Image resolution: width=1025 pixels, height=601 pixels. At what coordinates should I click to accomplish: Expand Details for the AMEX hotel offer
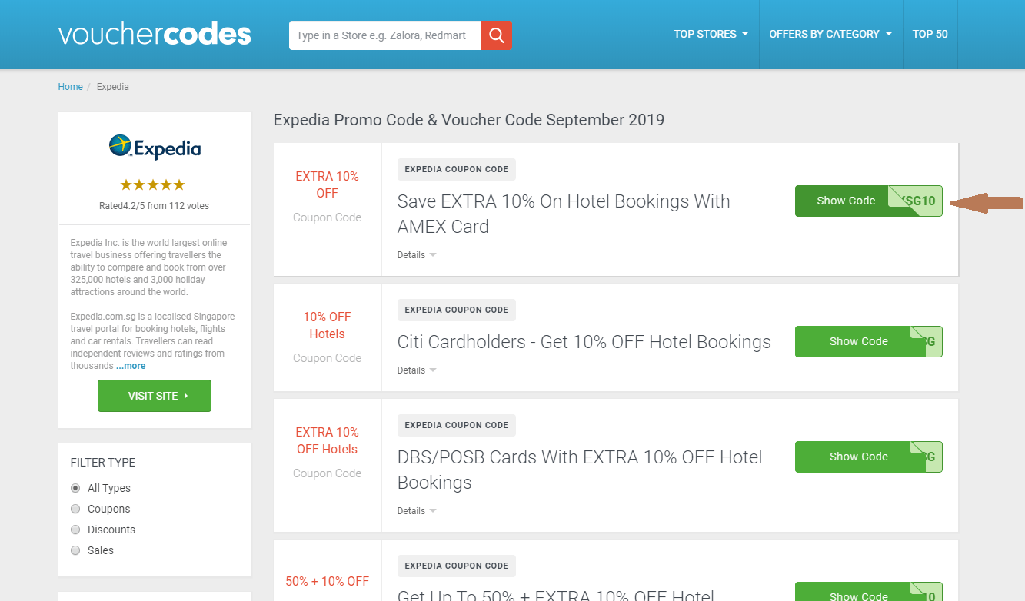coord(415,254)
